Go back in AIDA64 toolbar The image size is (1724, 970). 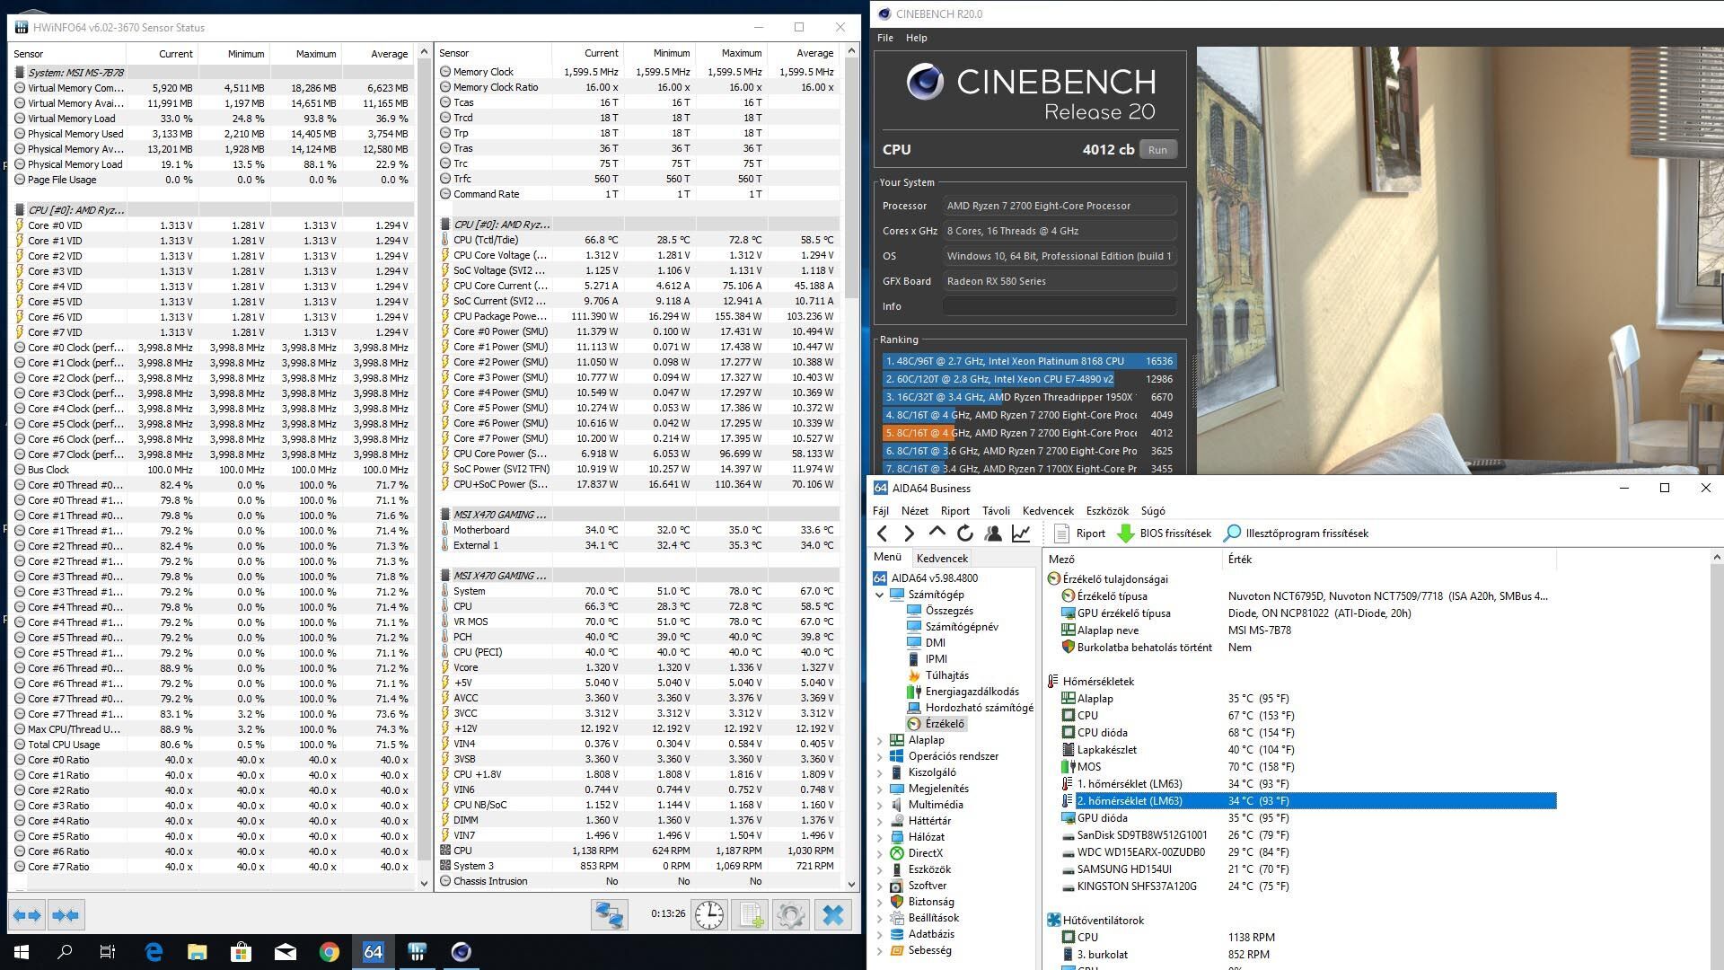click(x=882, y=533)
